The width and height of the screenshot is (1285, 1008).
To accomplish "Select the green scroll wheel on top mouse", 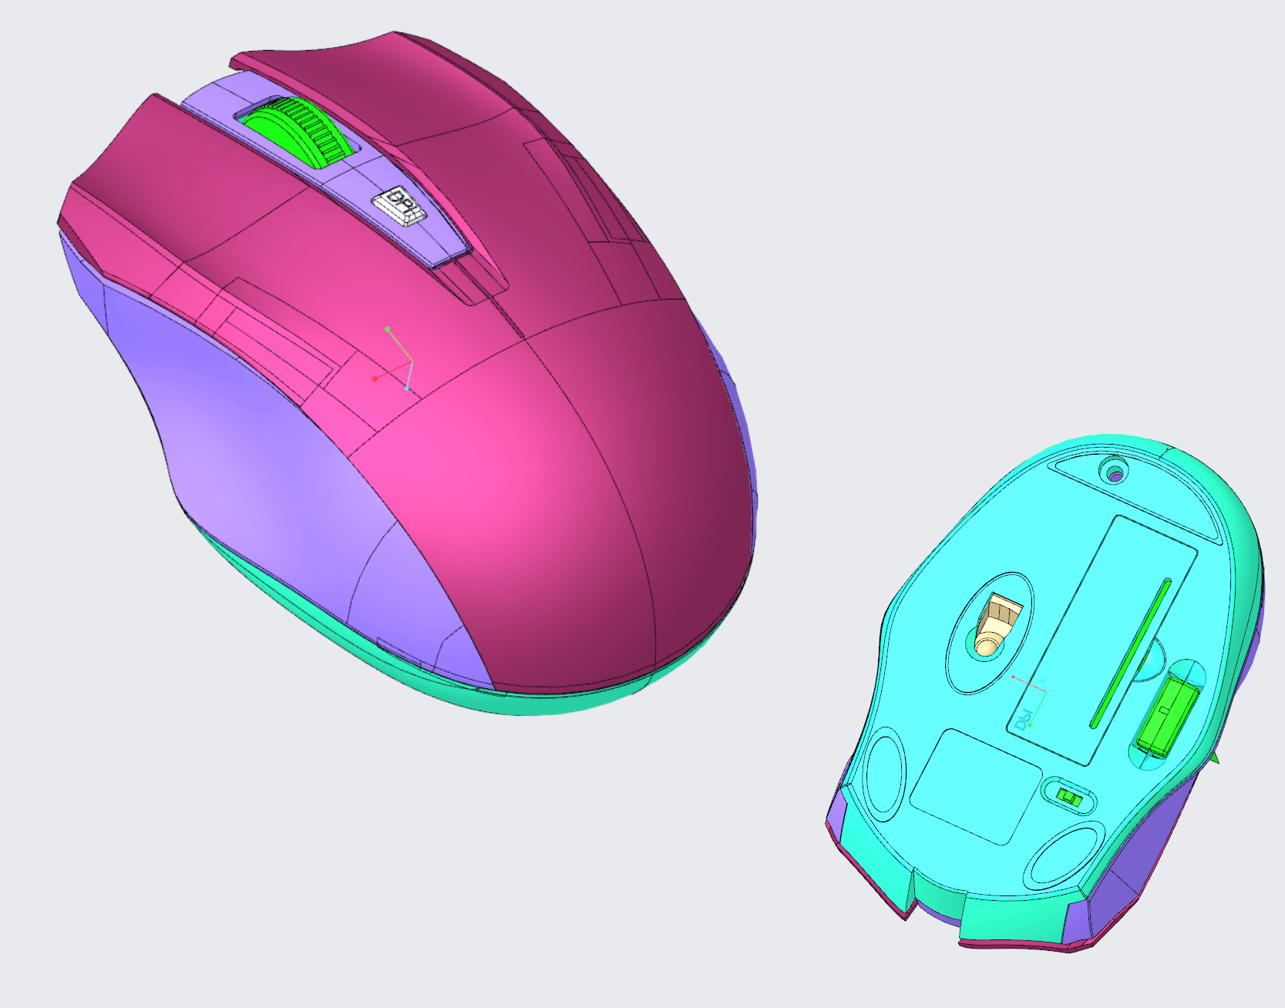I will (x=298, y=132).
